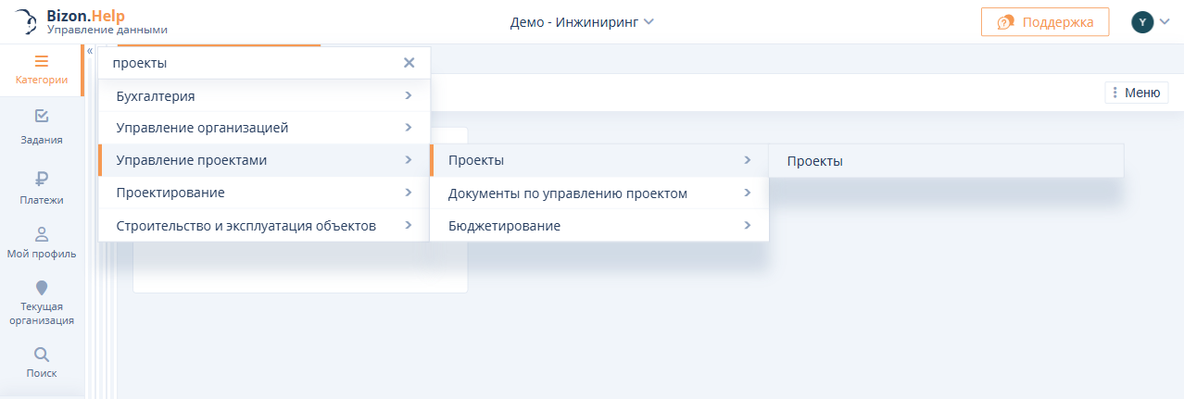Collapse the sidebar with double-chevron
Viewport: 1184px width, 399px height.
pos(90,52)
